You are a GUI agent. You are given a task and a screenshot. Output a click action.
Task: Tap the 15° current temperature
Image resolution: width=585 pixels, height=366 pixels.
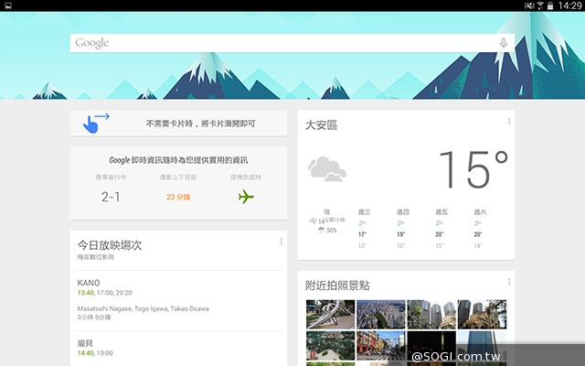pos(473,169)
